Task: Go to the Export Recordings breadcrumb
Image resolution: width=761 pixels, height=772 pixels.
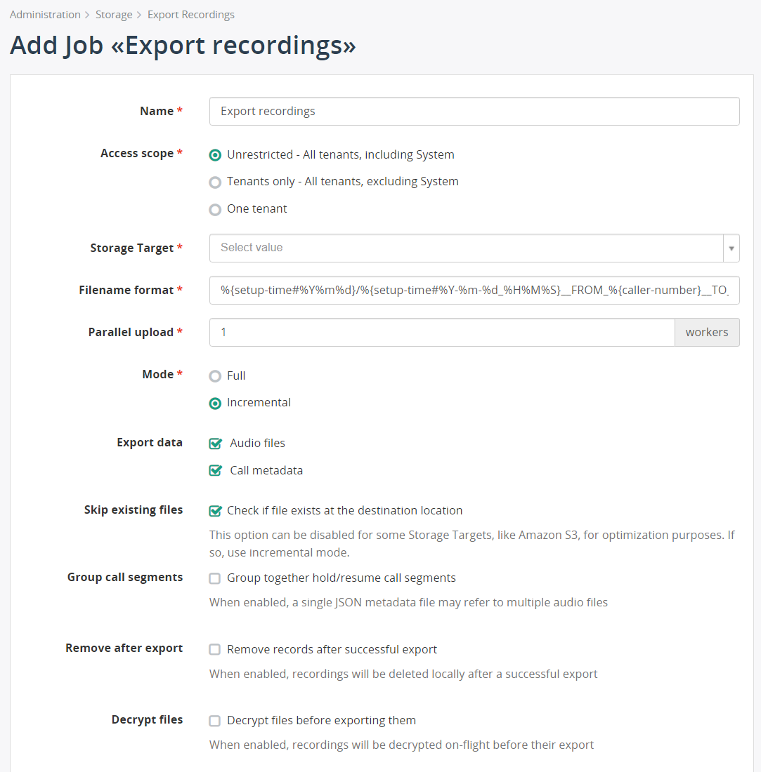Action: pos(190,15)
